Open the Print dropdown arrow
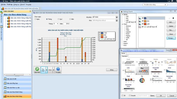The height and width of the screenshot is (99, 177). pyautogui.click(x=54, y=70)
